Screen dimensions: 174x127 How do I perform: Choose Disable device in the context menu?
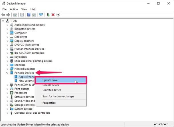[x=61, y=85]
